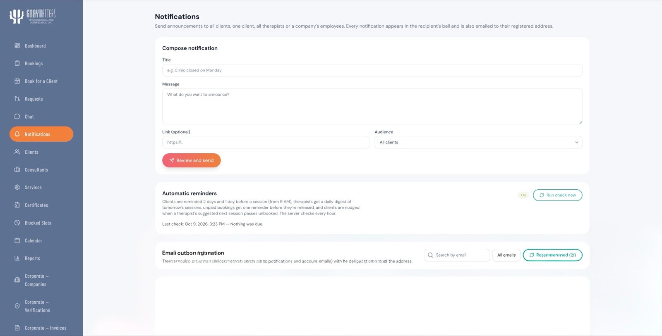Click the Blocked Slots ban icon
The width and height of the screenshot is (662, 336).
17,223
